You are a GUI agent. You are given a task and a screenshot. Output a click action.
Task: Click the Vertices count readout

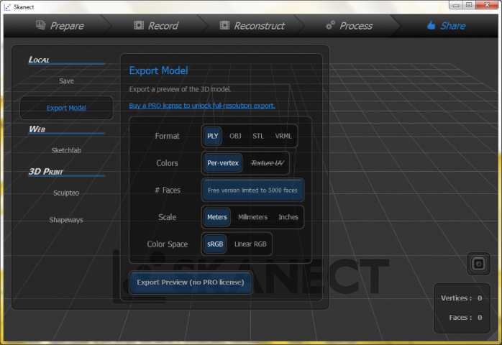click(461, 298)
